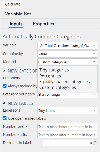This screenshot has width=100, height=152.
Task: Click the Calculate button
Action: point(13,4)
